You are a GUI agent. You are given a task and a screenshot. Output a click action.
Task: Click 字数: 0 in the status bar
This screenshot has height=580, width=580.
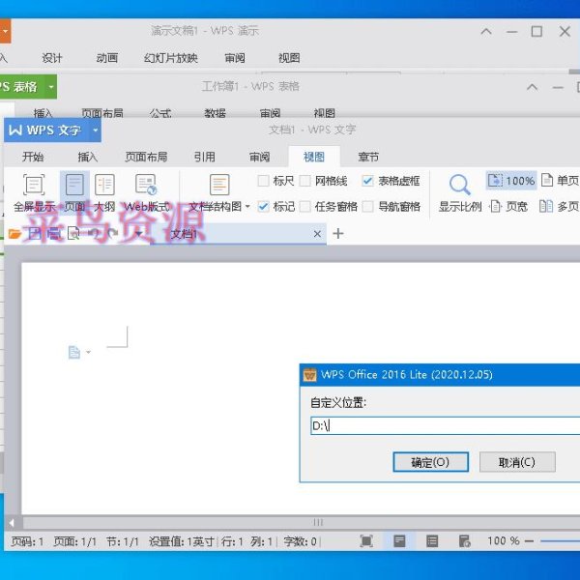pyautogui.click(x=300, y=541)
